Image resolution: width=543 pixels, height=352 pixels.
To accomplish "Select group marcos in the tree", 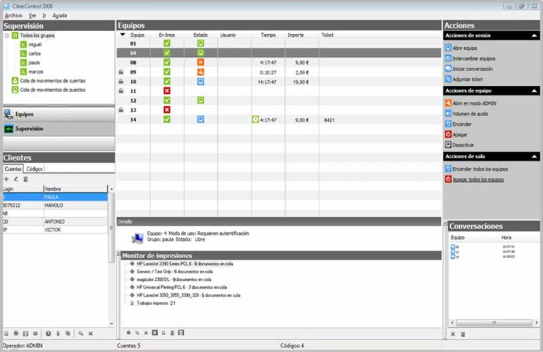I will pyautogui.click(x=36, y=72).
